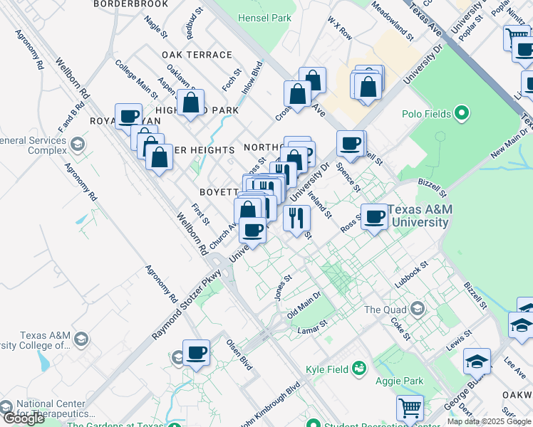This screenshot has height=427, width=533.
Task: Click the coffee cup marker on University Dr near Church Ave
Action: [x=252, y=231]
